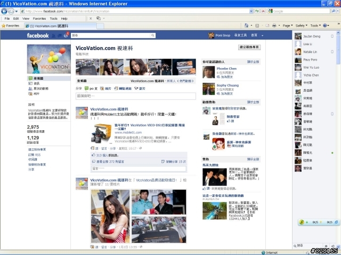Select the photo share option icon

coord(102,88)
